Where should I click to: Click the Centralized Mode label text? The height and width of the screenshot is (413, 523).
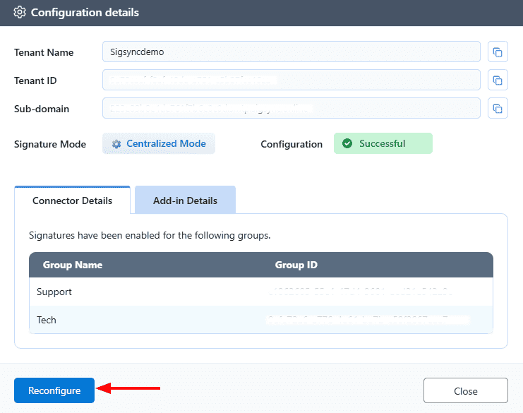[166, 144]
